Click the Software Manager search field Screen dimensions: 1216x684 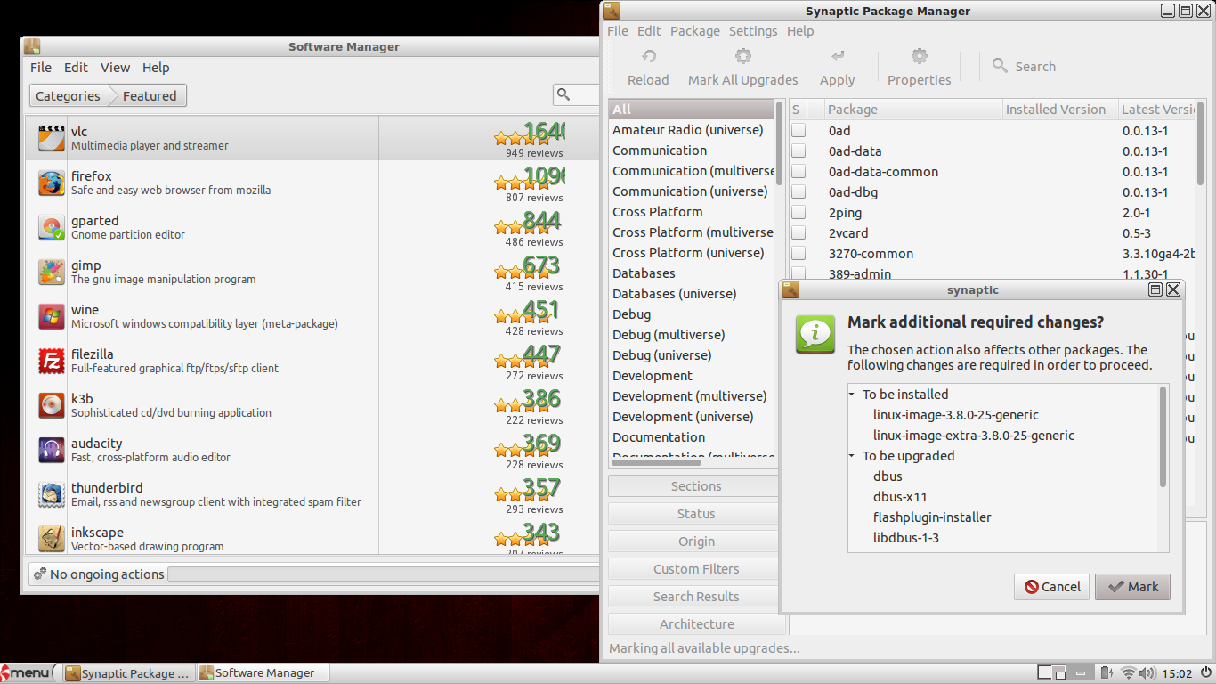[x=577, y=94]
